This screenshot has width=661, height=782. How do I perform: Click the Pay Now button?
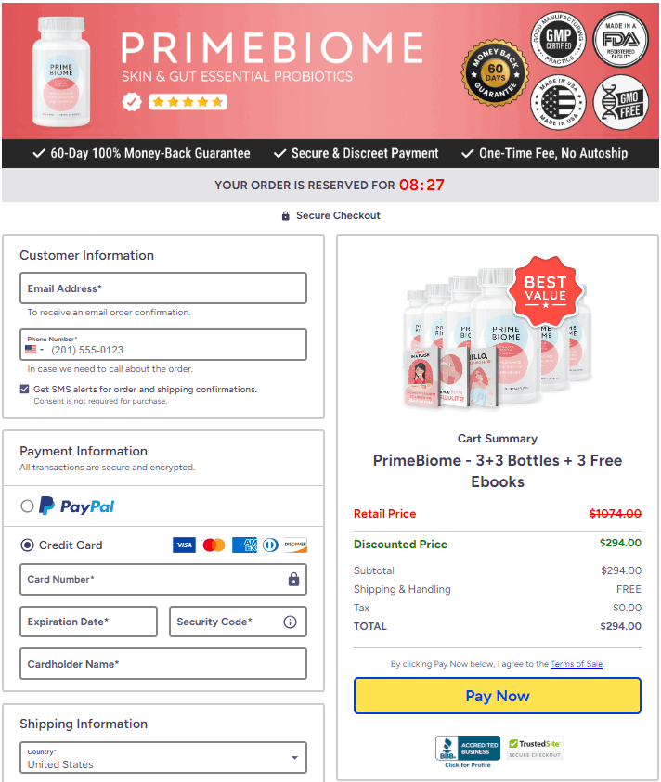point(498,696)
